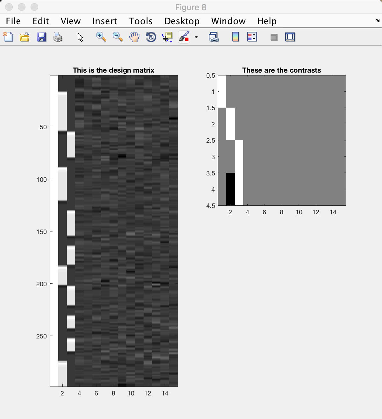Open a file with the folder icon
Viewport: 382px width, 419px height.
tap(25, 37)
